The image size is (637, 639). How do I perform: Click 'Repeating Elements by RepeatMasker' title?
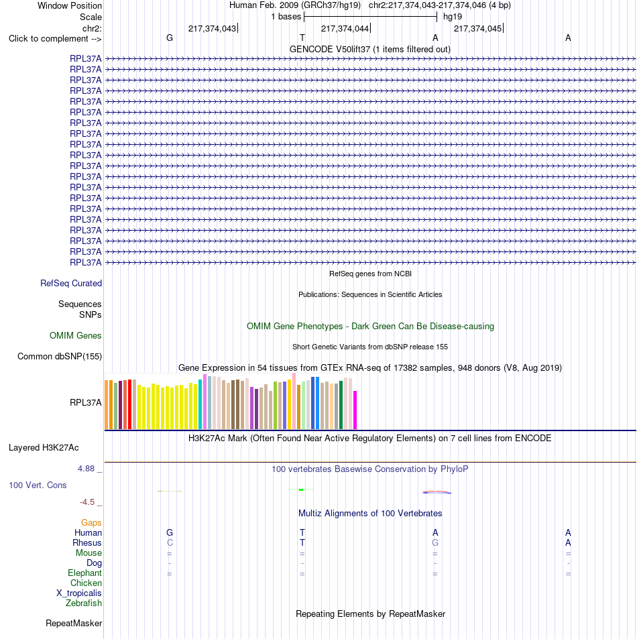(x=370, y=614)
